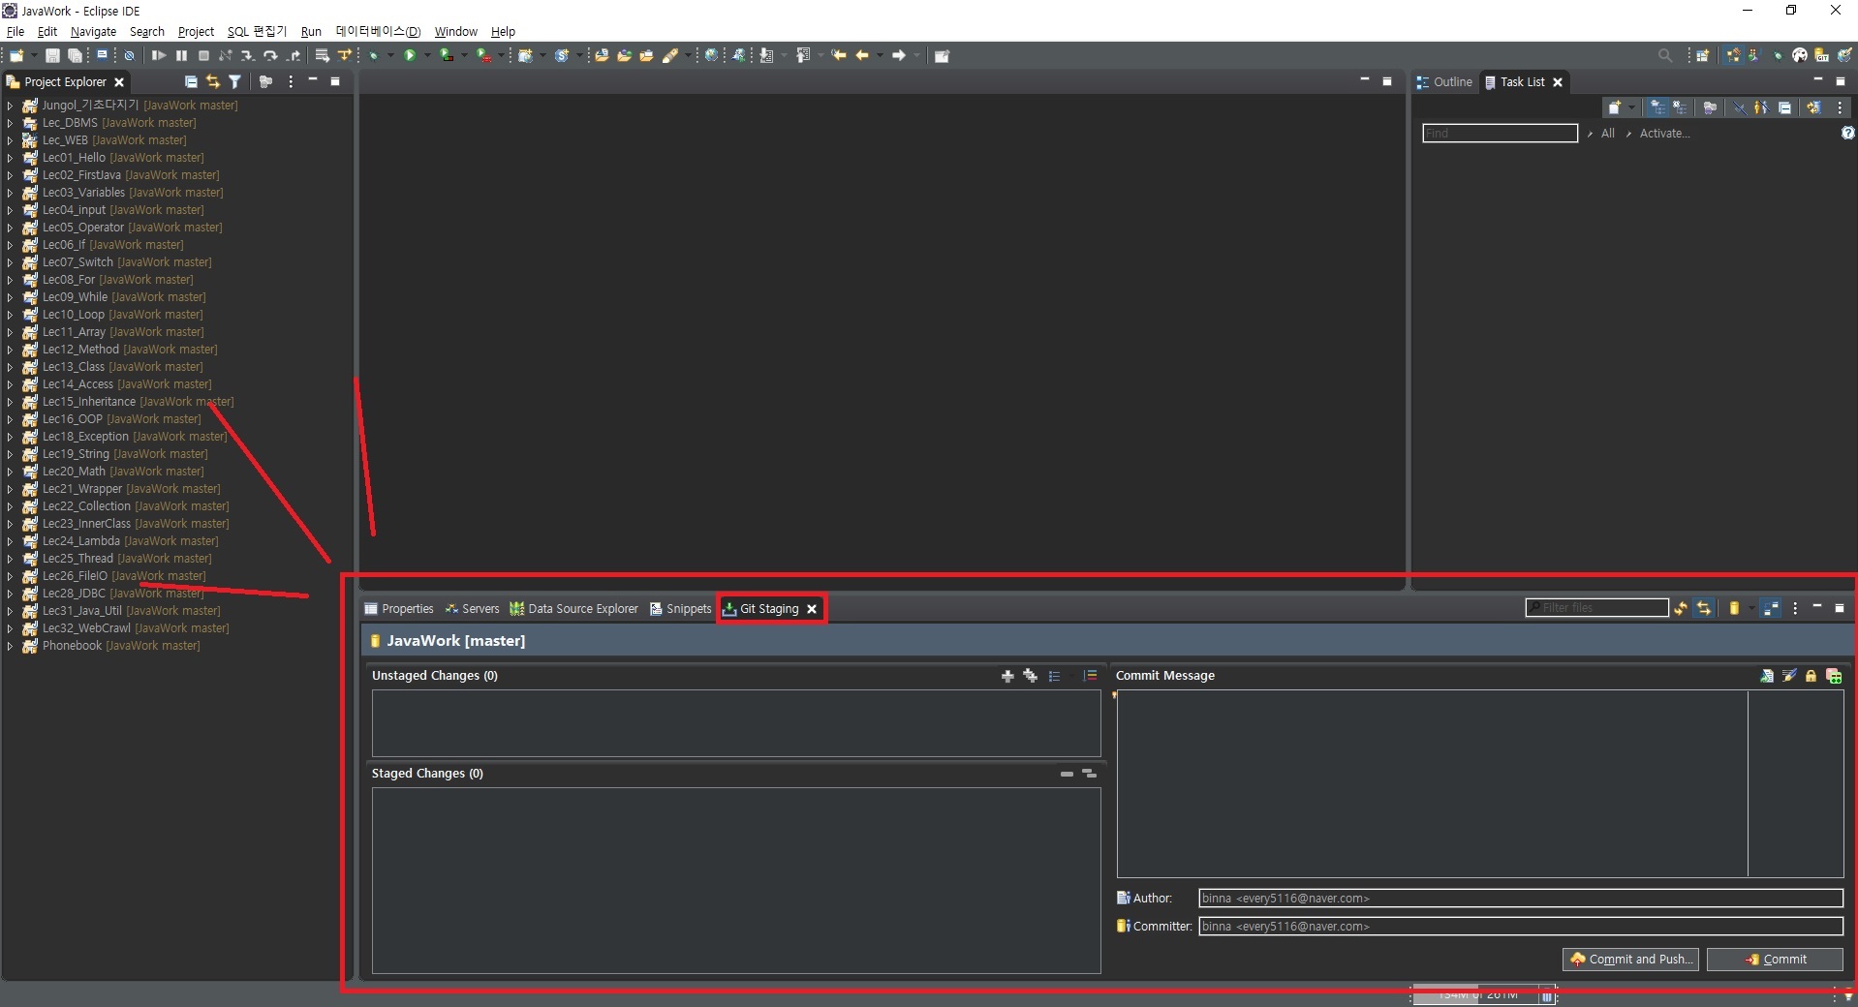The image size is (1858, 1007).
Task: Switch to Data Source Explorer tab
Action: pyautogui.click(x=573, y=608)
